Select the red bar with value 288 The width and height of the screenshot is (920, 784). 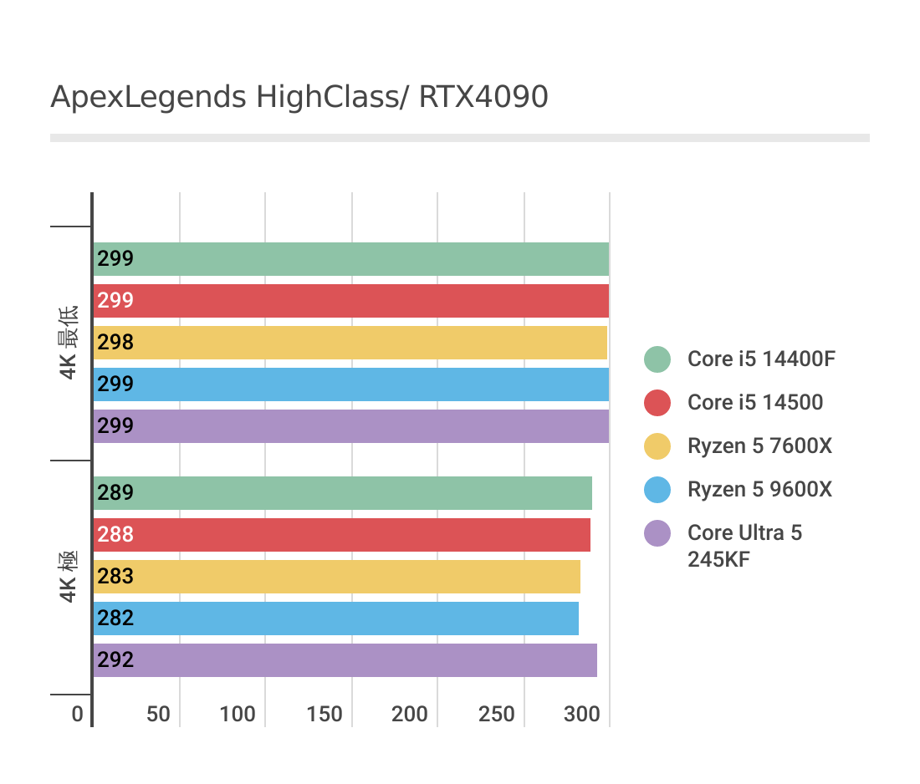coord(341,535)
